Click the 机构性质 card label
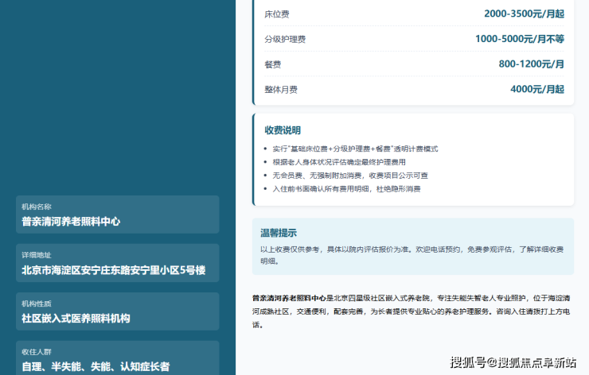This screenshot has width=589, height=375. coord(37,303)
